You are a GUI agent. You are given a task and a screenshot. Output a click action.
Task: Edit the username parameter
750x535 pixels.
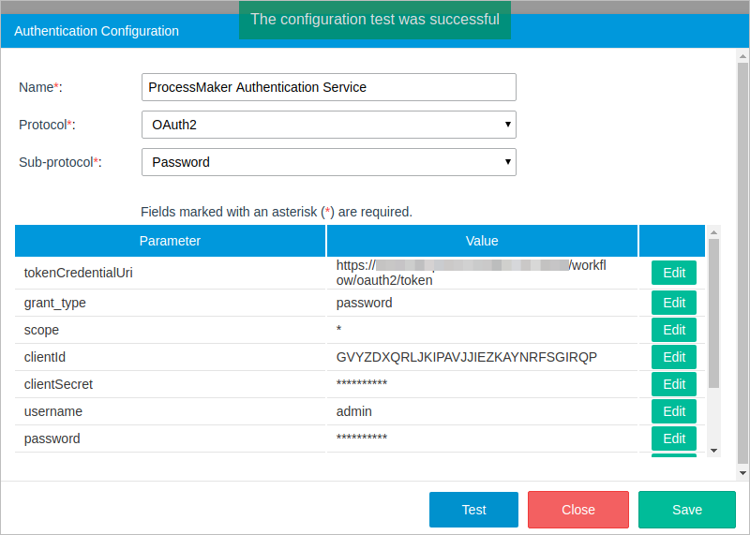pos(674,411)
